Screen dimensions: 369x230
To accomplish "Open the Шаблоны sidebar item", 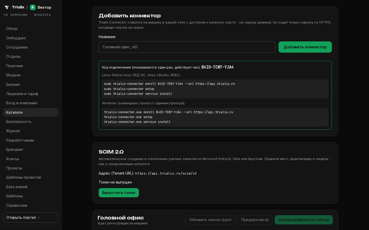I will click(30, 196).
